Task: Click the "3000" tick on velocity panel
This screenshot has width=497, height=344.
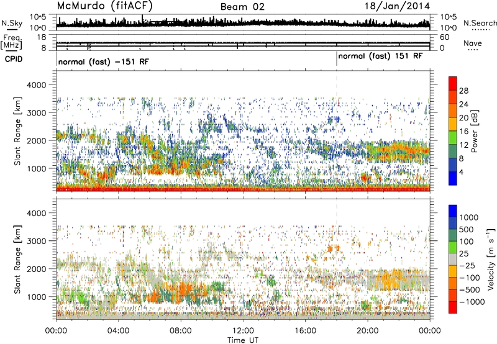Action: 37,241
